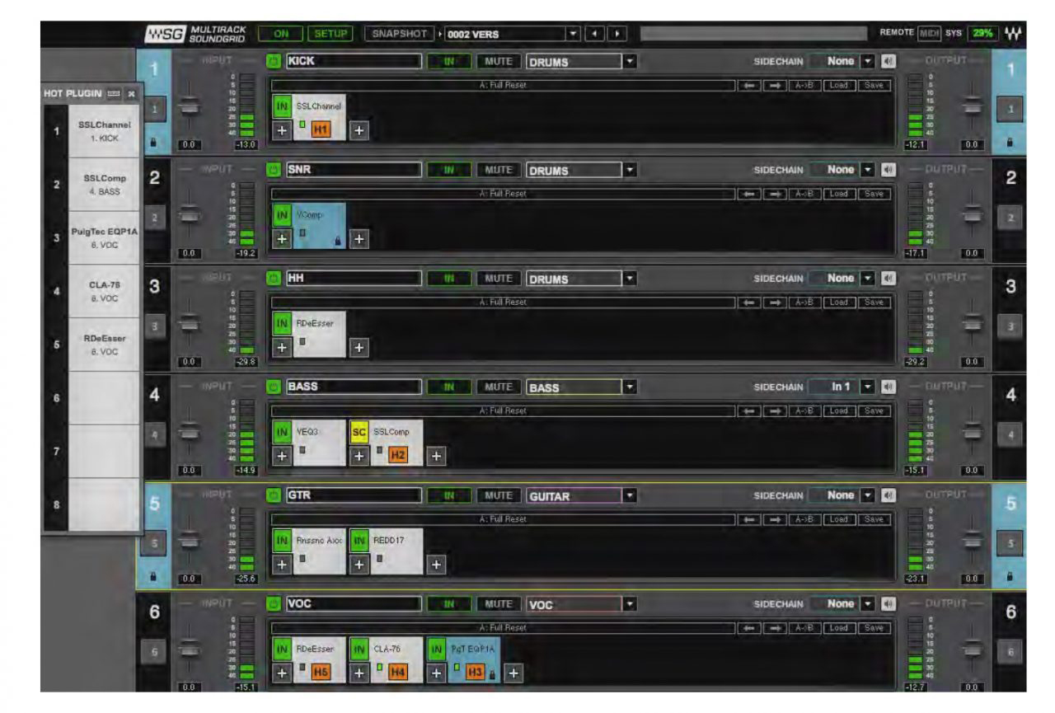Toggle the main ON button in header
Viewport: 1055px width, 713px height.
[x=281, y=34]
